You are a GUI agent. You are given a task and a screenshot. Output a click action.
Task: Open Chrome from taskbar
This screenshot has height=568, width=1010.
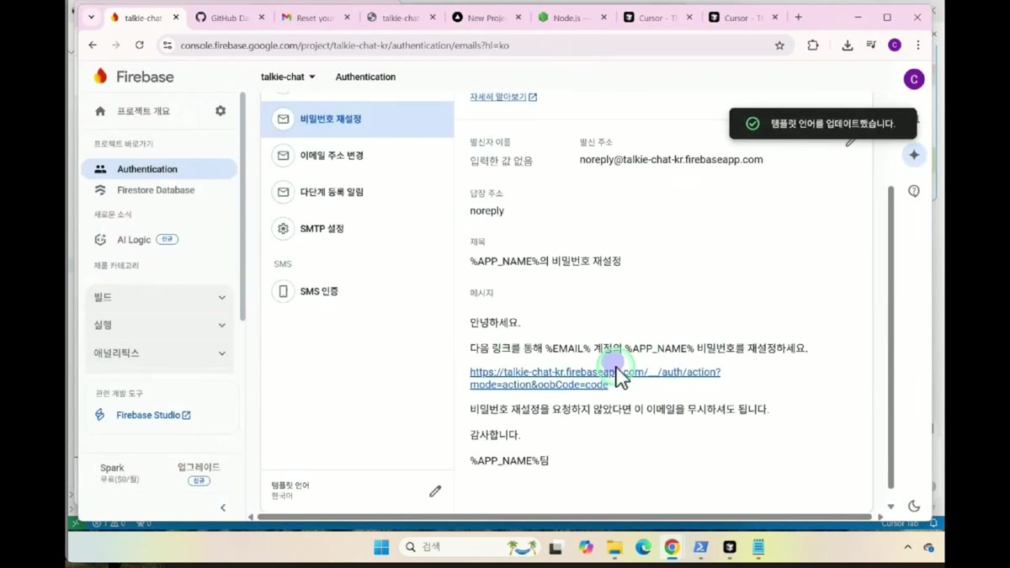coord(672,548)
